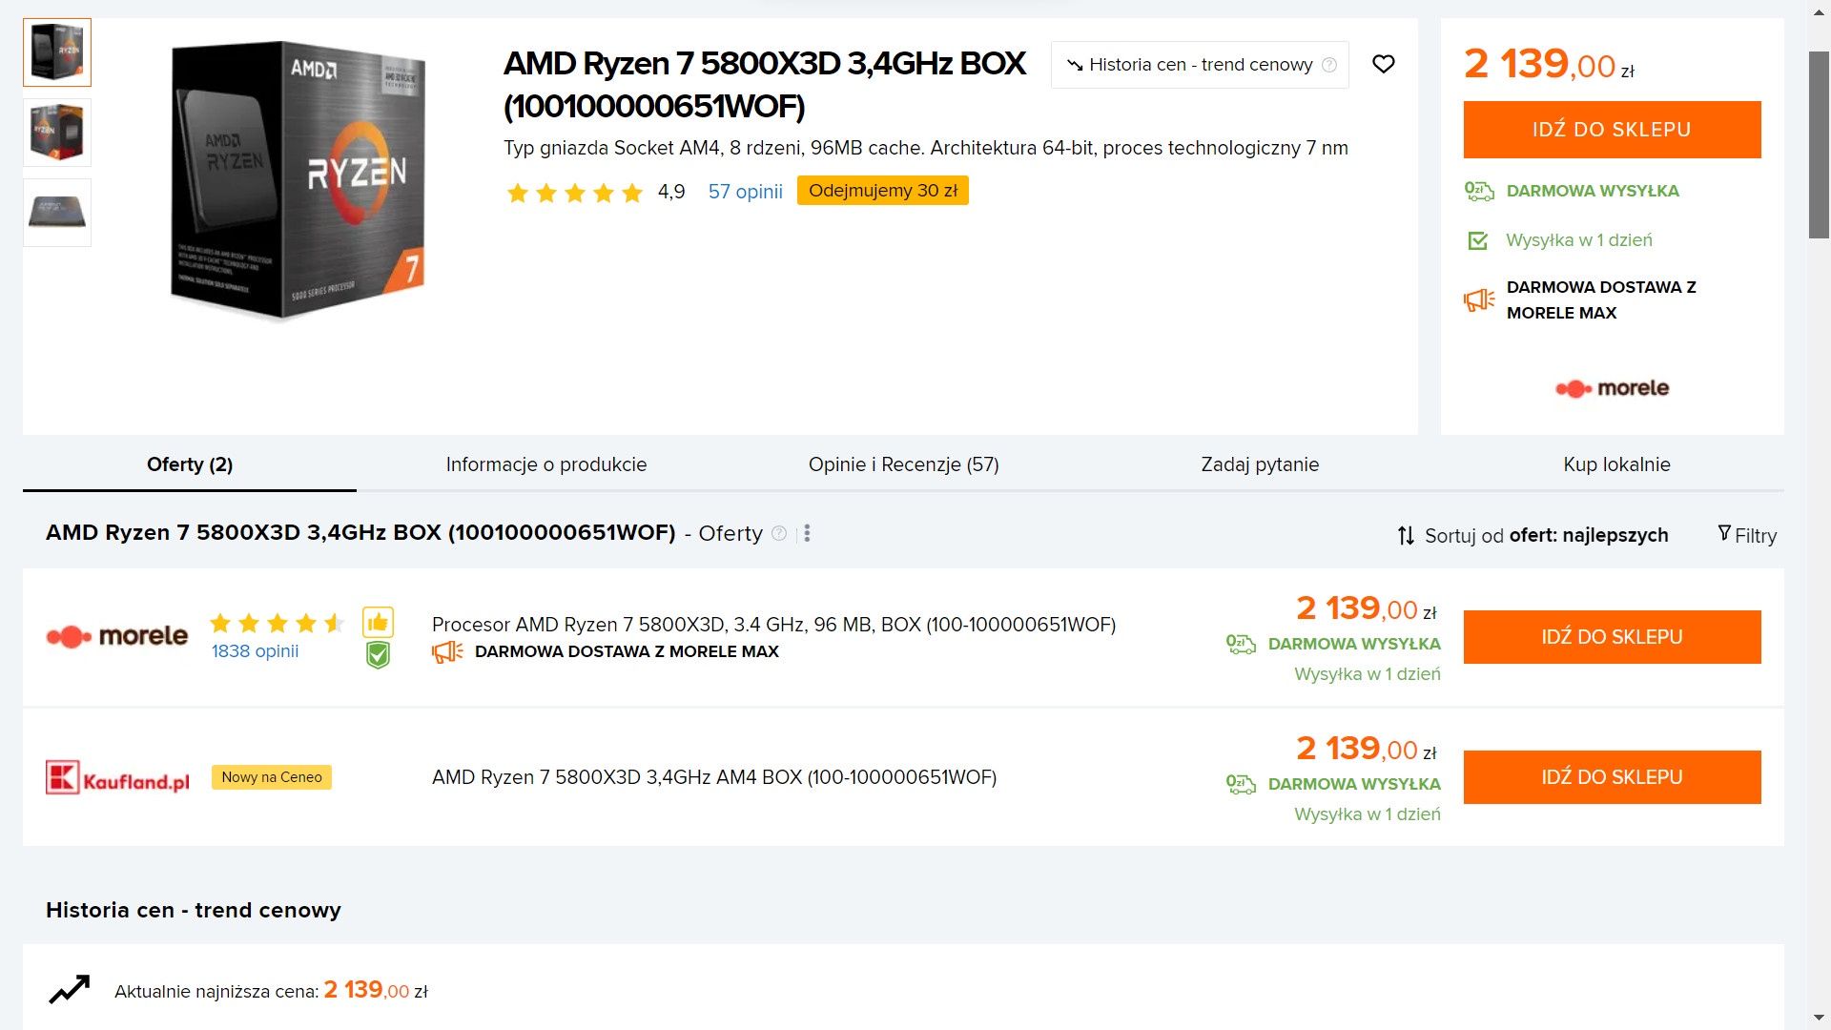Open Kaufland offer title AMD Ryzen AM4 BOX
The width and height of the screenshot is (1831, 1030).
[x=714, y=777]
